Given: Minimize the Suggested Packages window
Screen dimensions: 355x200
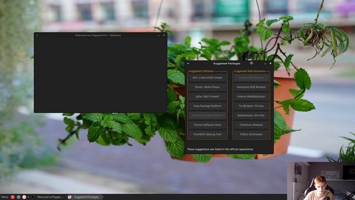Looking at the screenshot, I should (265, 64).
